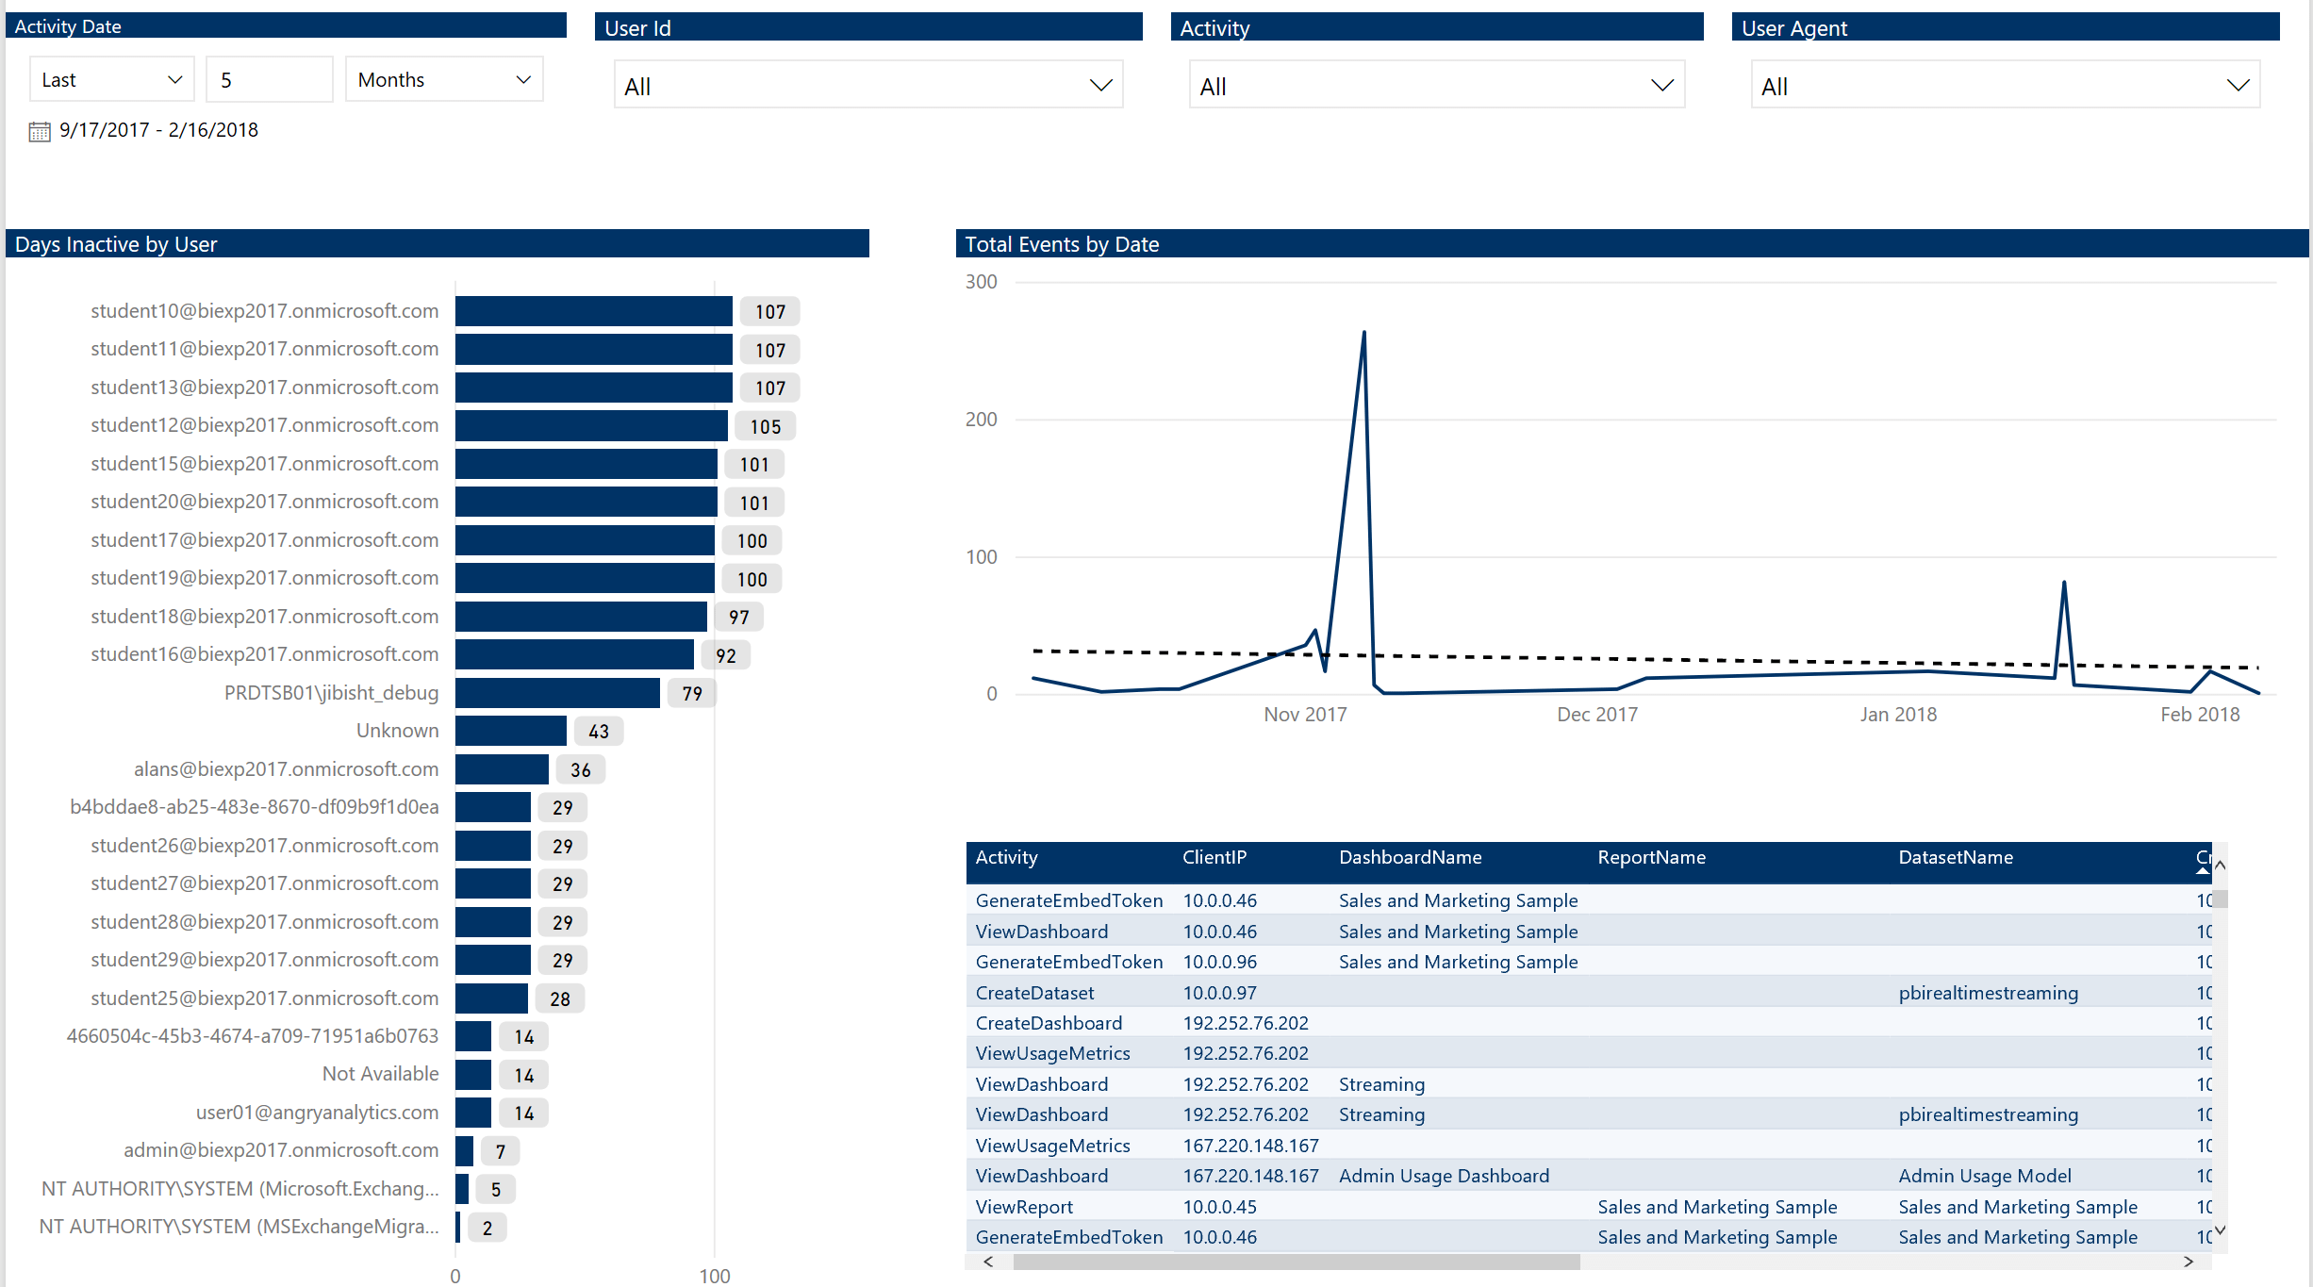
Task: Click table scroll-up arrow
Action: click(x=2220, y=865)
